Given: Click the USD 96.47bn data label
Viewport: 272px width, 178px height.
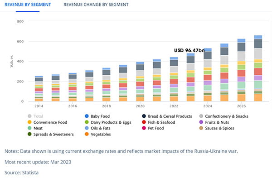Looking at the screenshot, I should [x=189, y=50].
